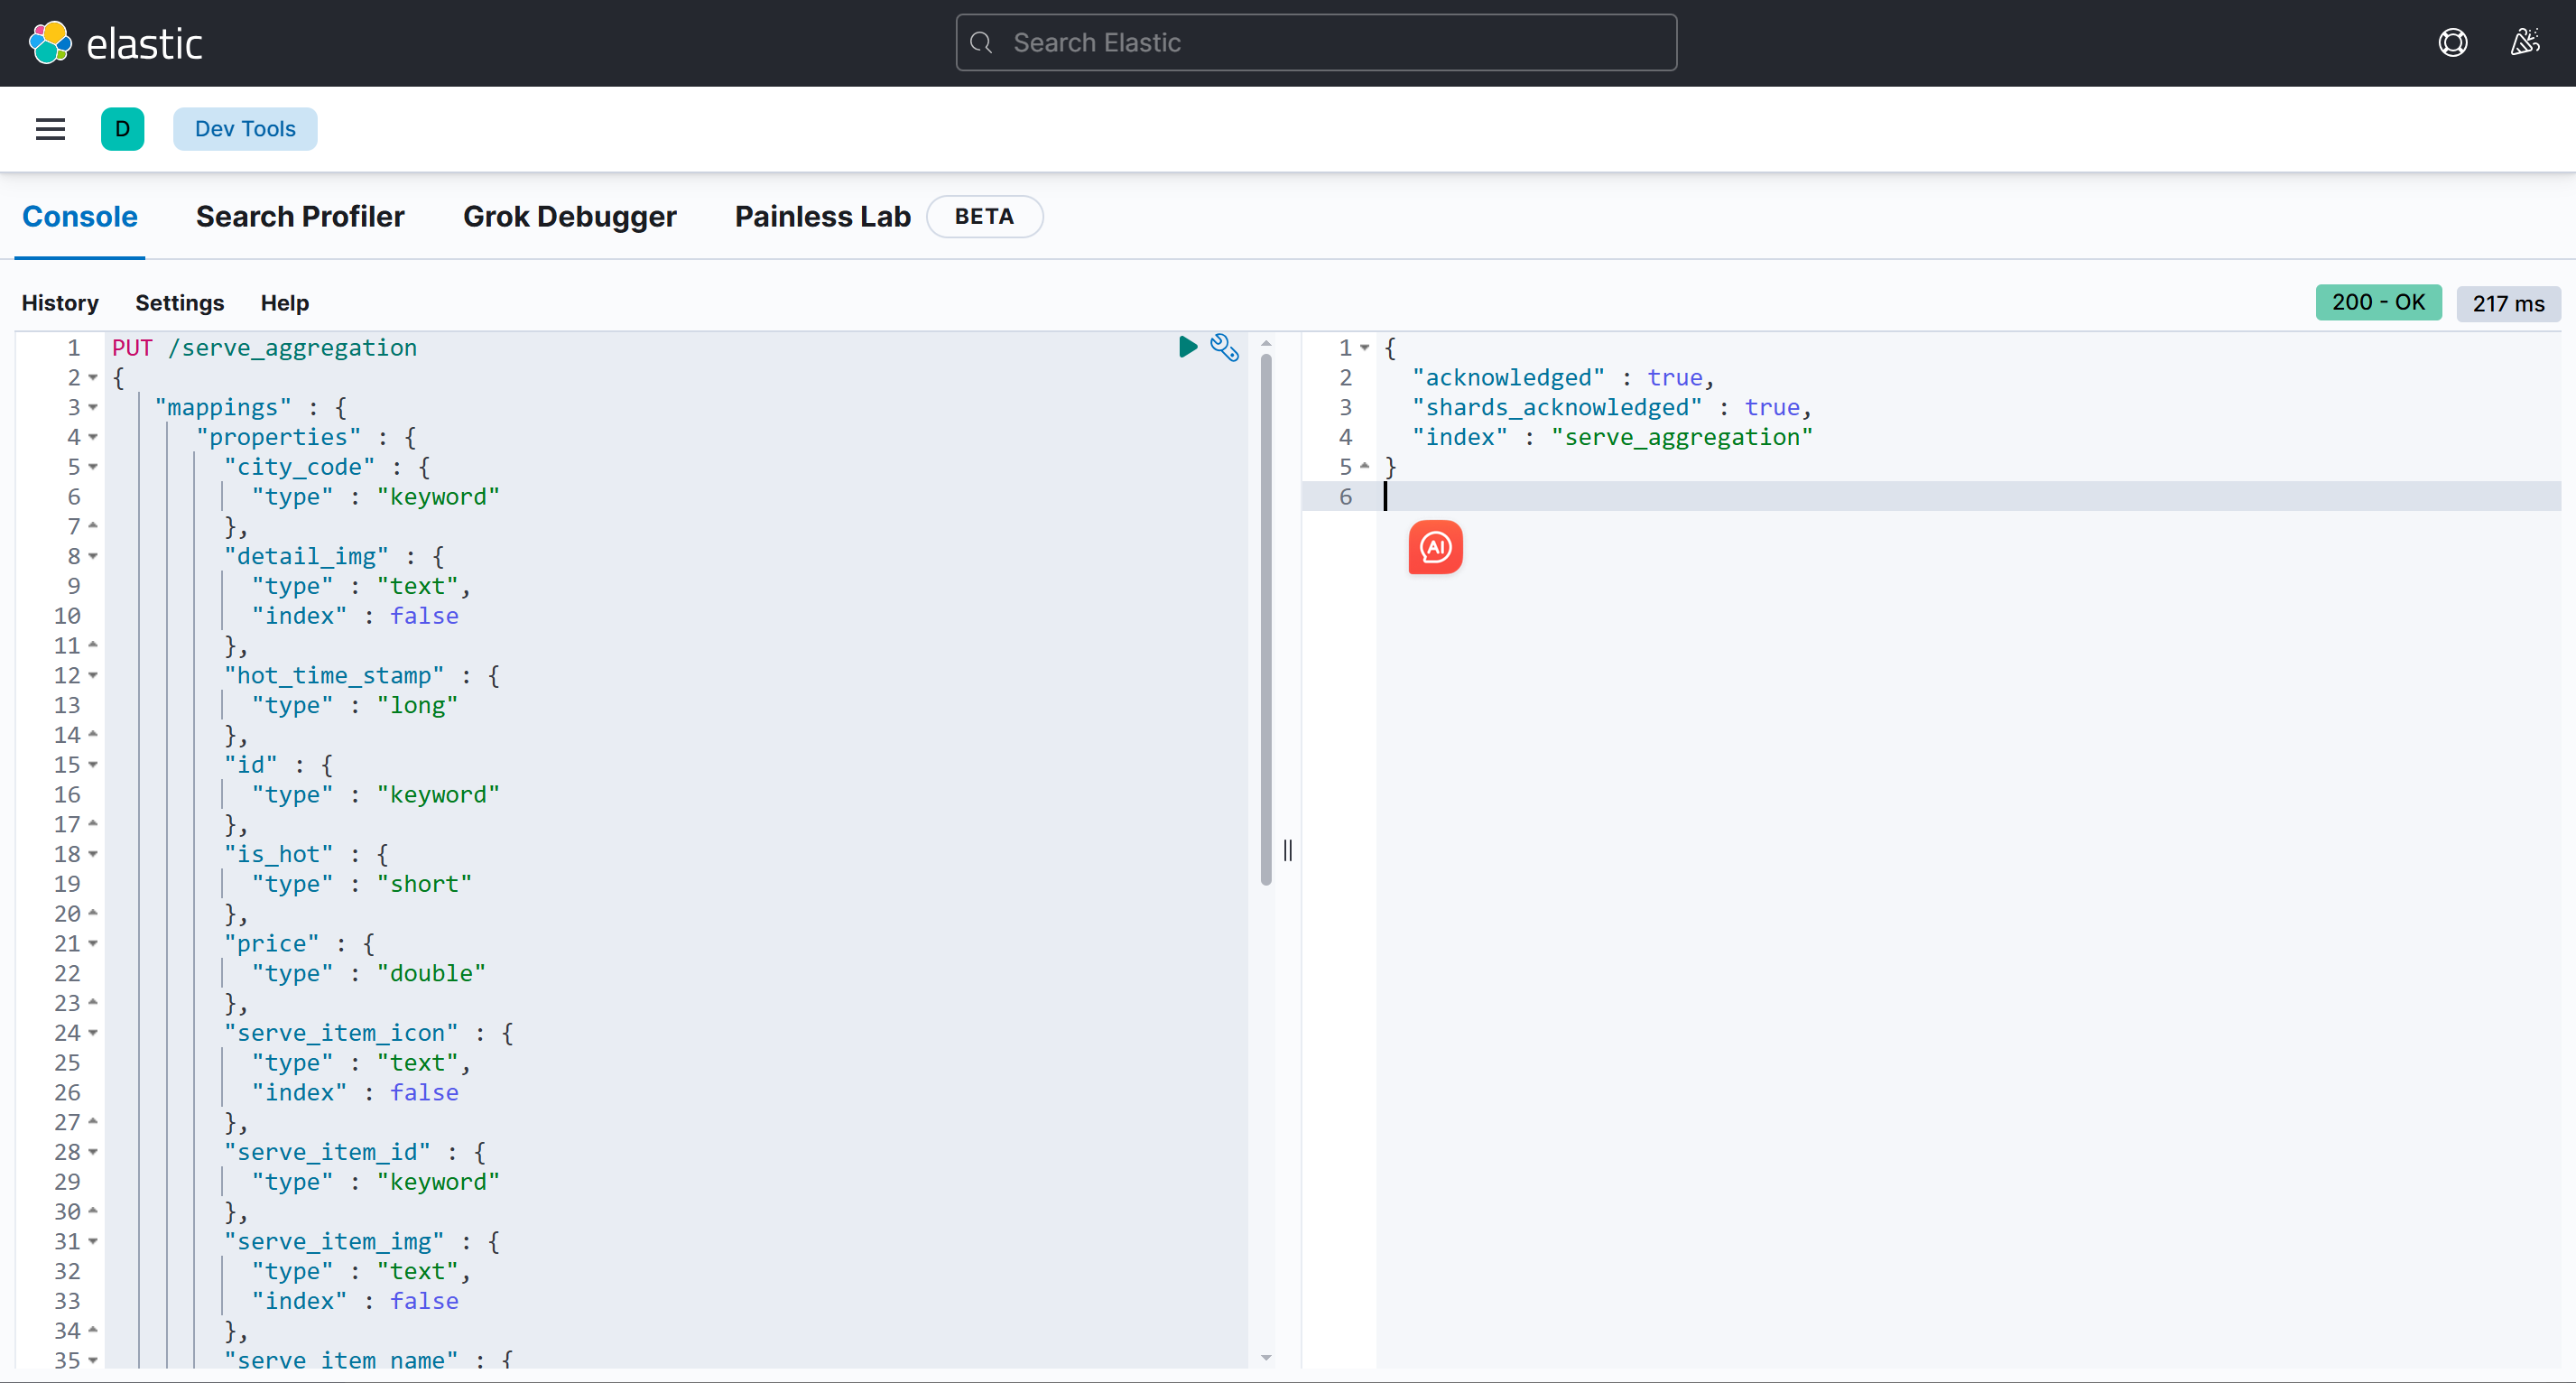Open the help lifebuoy icon
This screenshot has height=1383, width=2576.
coord(2452,43)
